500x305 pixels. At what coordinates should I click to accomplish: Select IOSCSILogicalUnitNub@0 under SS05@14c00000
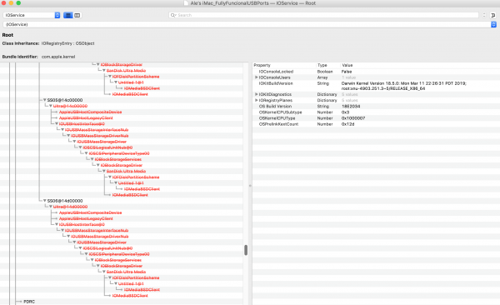[107, 147]
